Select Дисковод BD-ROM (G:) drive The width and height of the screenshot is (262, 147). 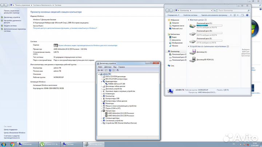click(202, 60)
